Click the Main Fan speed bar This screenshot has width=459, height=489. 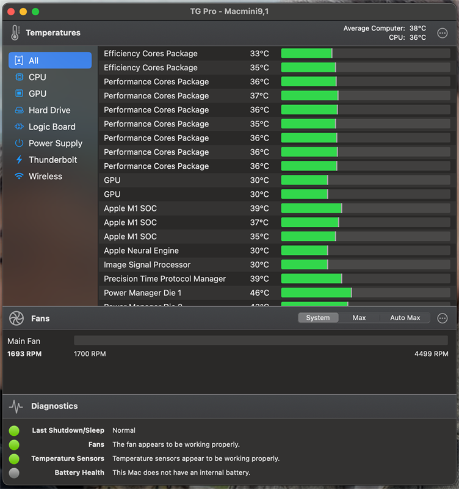click(261, 340)
